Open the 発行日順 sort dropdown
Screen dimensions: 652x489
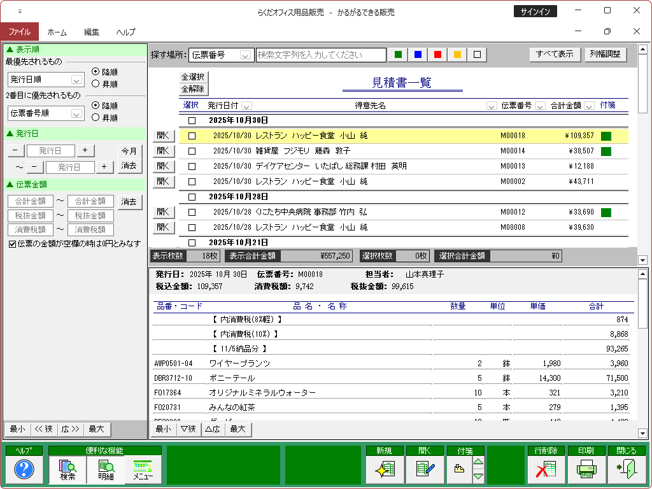click(x=76, y=80)
